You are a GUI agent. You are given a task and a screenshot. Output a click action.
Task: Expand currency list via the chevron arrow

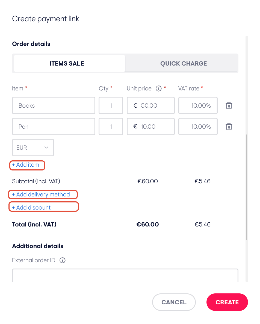(46, 148)
